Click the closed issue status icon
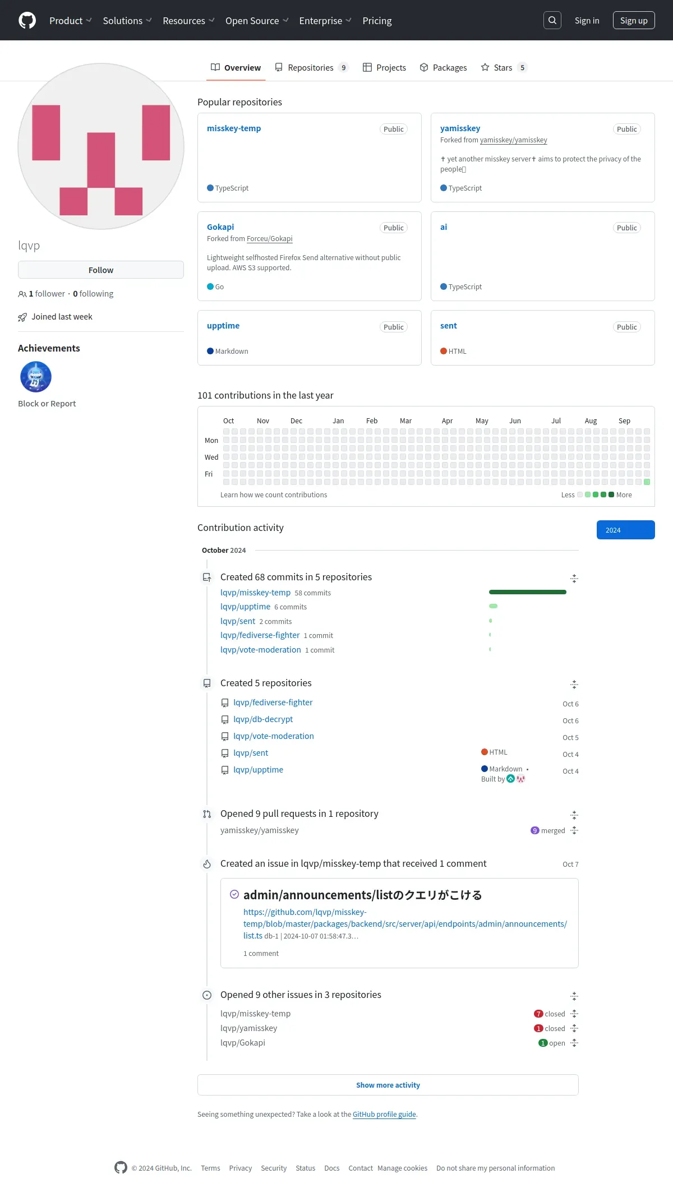 [234, 894]
